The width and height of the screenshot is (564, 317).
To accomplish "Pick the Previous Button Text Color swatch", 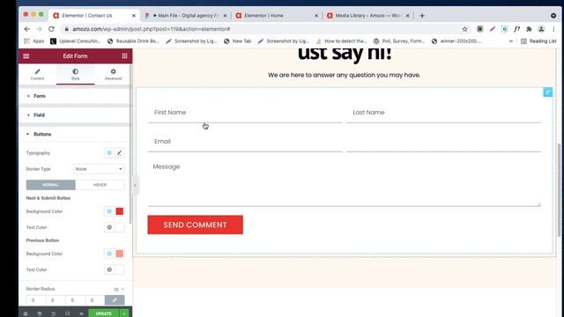I will pyautogui.click(x=120, y=269).
